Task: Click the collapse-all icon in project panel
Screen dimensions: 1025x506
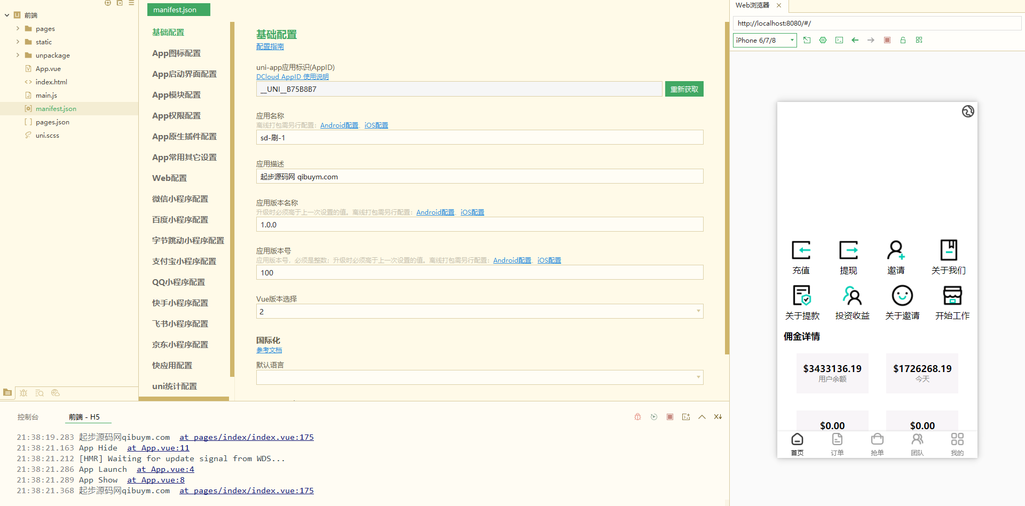Action: tap(120, 3)
